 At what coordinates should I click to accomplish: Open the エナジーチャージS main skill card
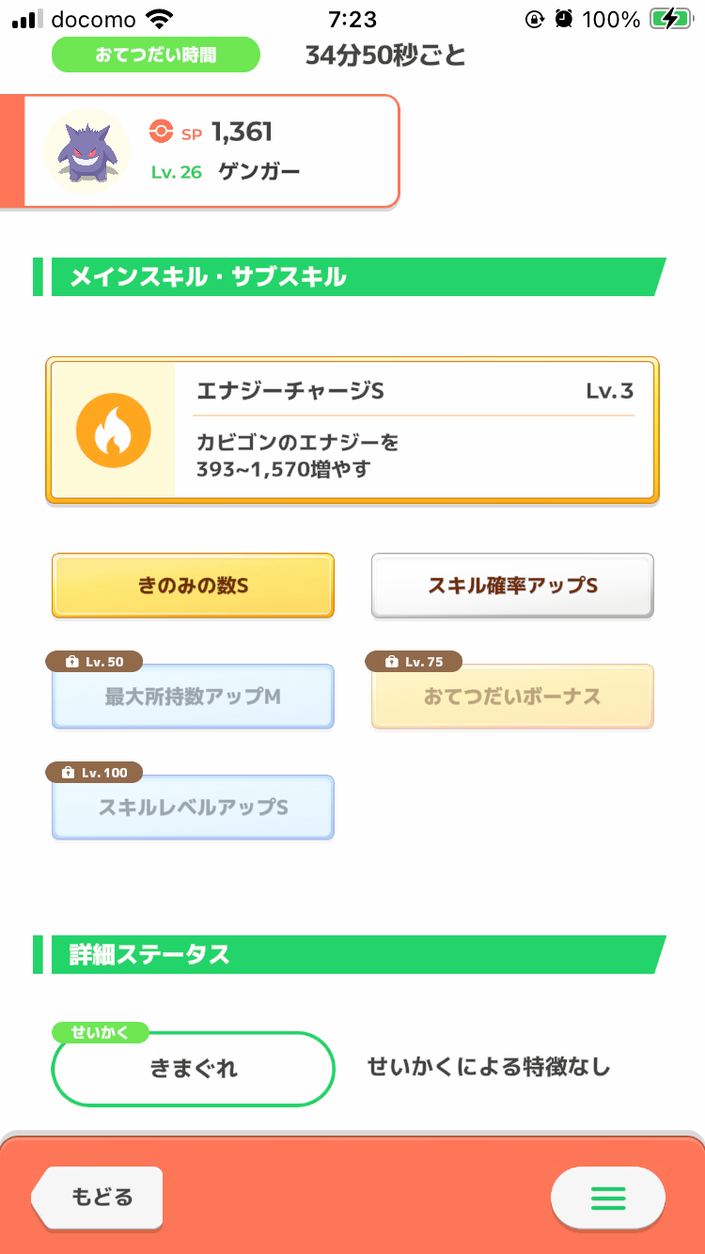pyautogui.click(x=352, y=431)
